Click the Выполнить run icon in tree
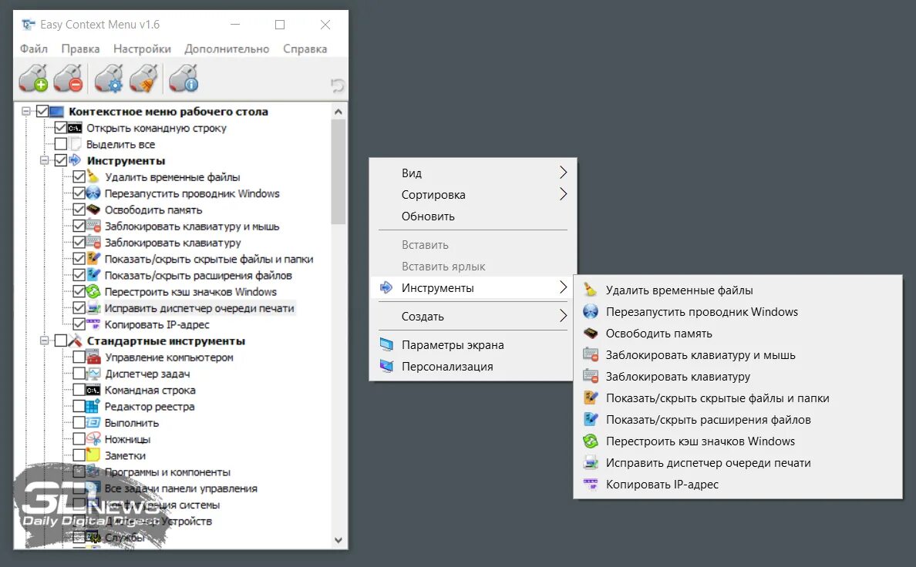Screen dimensions: 916x567 (x=93, y=422)
